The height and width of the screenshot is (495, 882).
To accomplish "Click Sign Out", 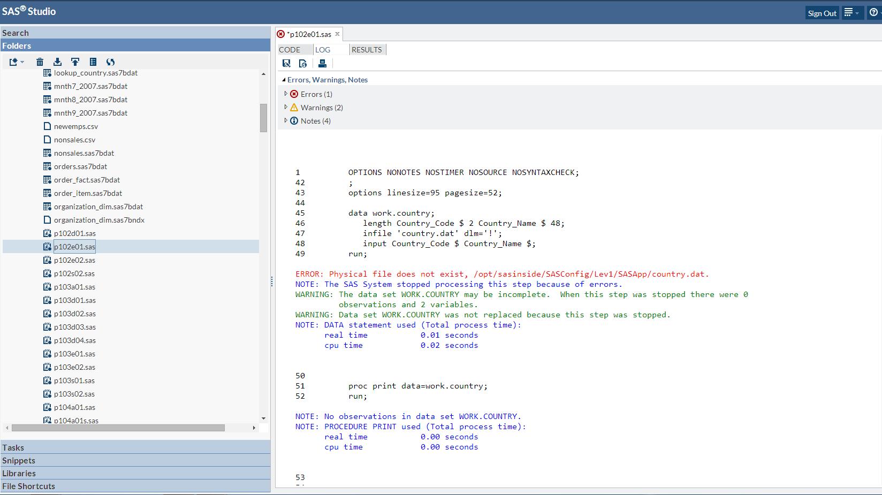I will (x=822, y=12).
